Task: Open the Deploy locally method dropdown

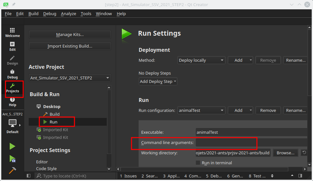Action: coord(201,60)
